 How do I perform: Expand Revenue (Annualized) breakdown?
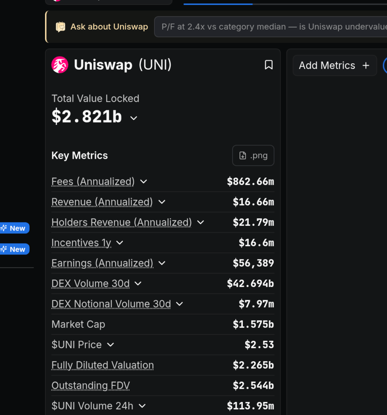(162, 202)
